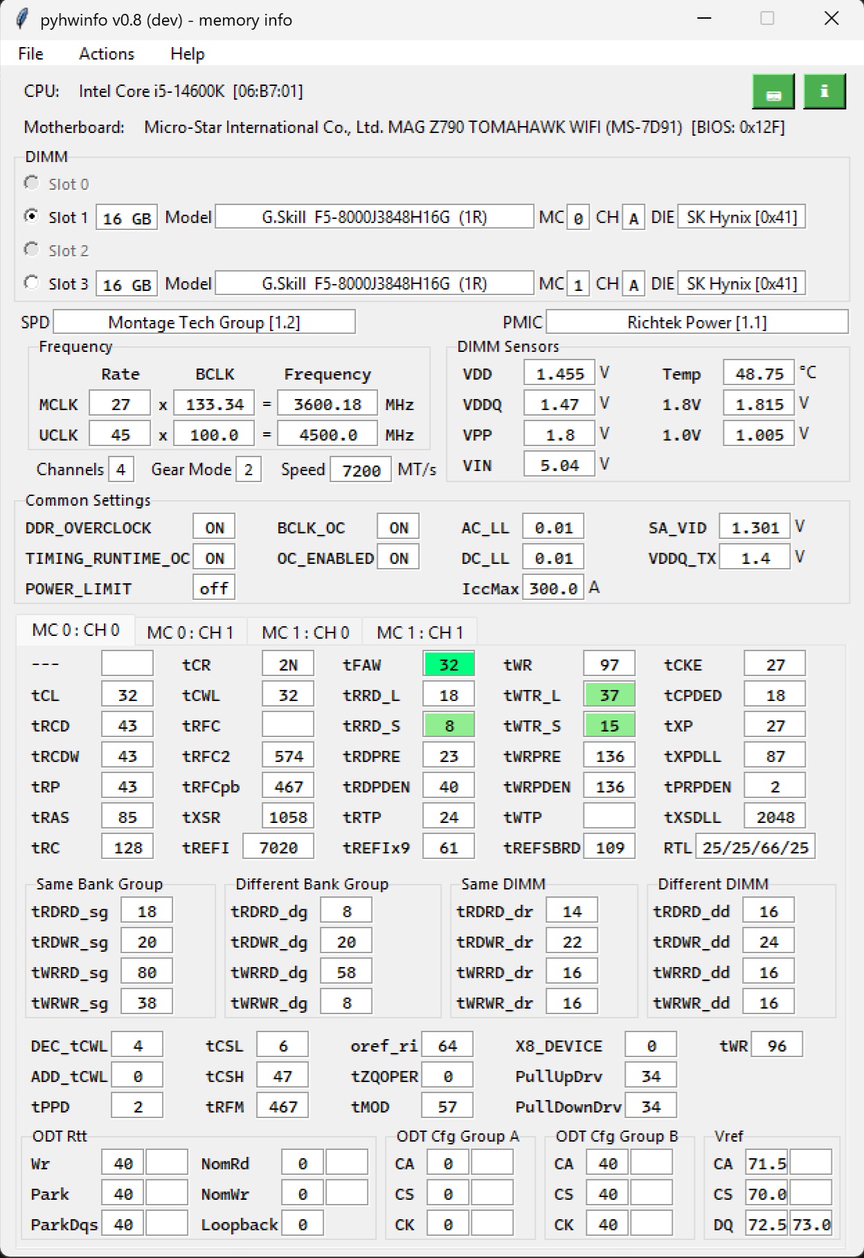Click the SA_VID value 1.301
Image resolution: width=864 pixels, height=1258 pixels.
coord(755,528)
